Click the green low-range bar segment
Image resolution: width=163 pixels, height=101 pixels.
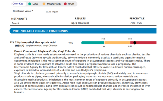click(93, 43)
